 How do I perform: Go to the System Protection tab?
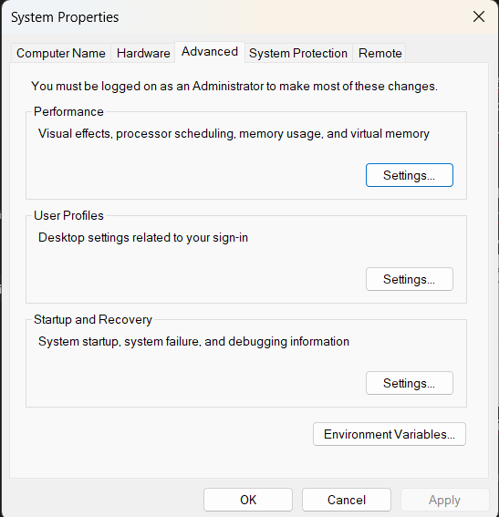(x=298, y=53)
